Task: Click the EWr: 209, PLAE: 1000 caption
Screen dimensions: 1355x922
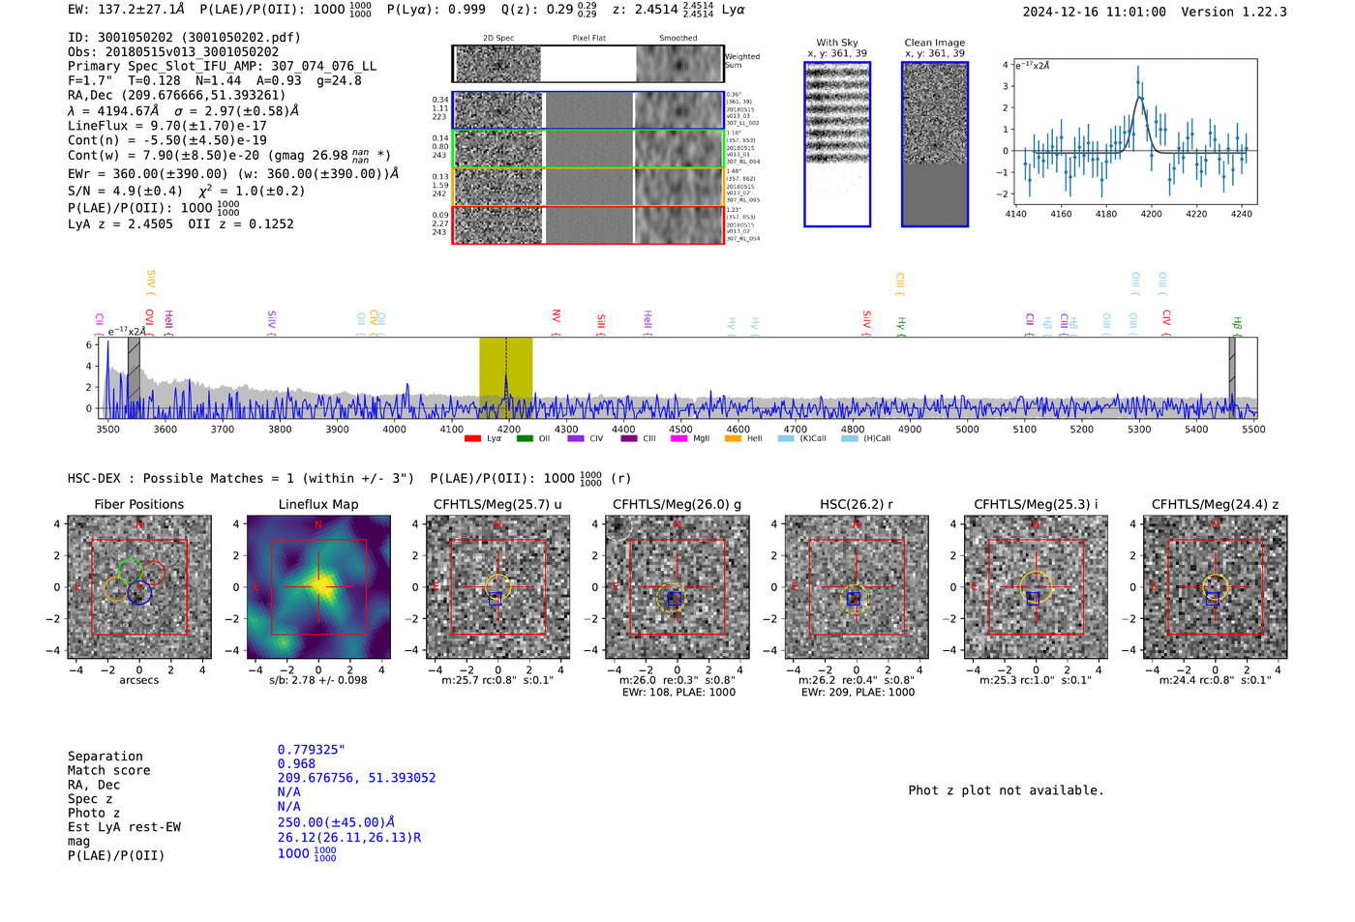Action: click(858, 693)
